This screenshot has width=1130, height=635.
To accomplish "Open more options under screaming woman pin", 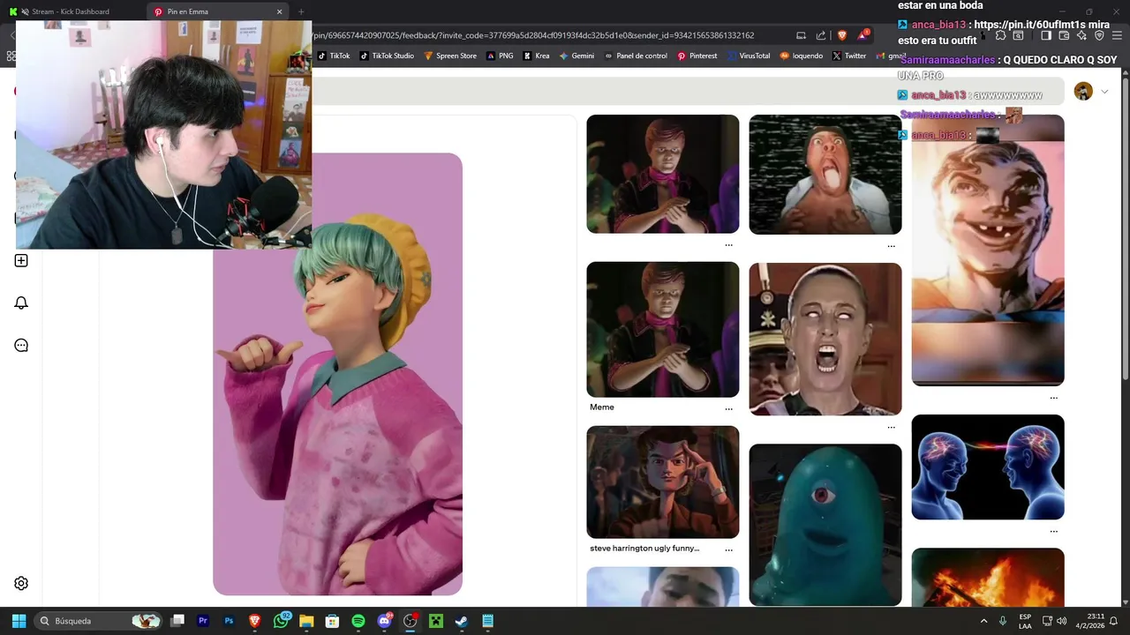I will [891, 427].
